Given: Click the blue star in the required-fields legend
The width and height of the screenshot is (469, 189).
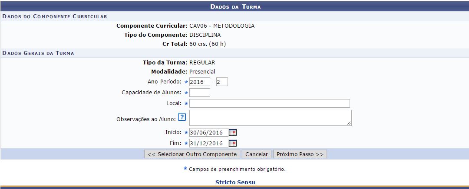Looking at the screenshot, I should 185,169.
